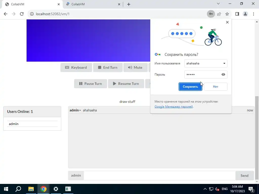Open Chrome's three-dot menu
Viewport: 259px width, 194px height.
253,14
